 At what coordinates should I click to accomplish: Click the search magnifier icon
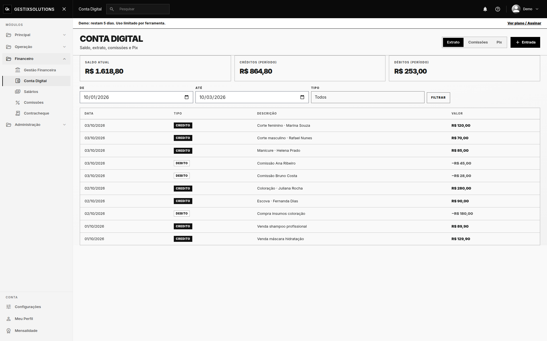point(112,9)
